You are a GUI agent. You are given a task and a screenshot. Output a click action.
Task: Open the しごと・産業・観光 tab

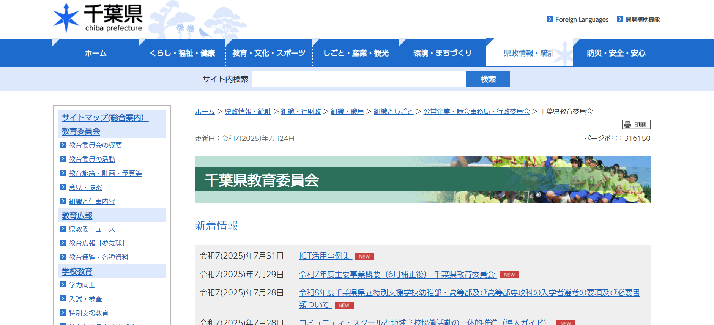coord(356,53)
